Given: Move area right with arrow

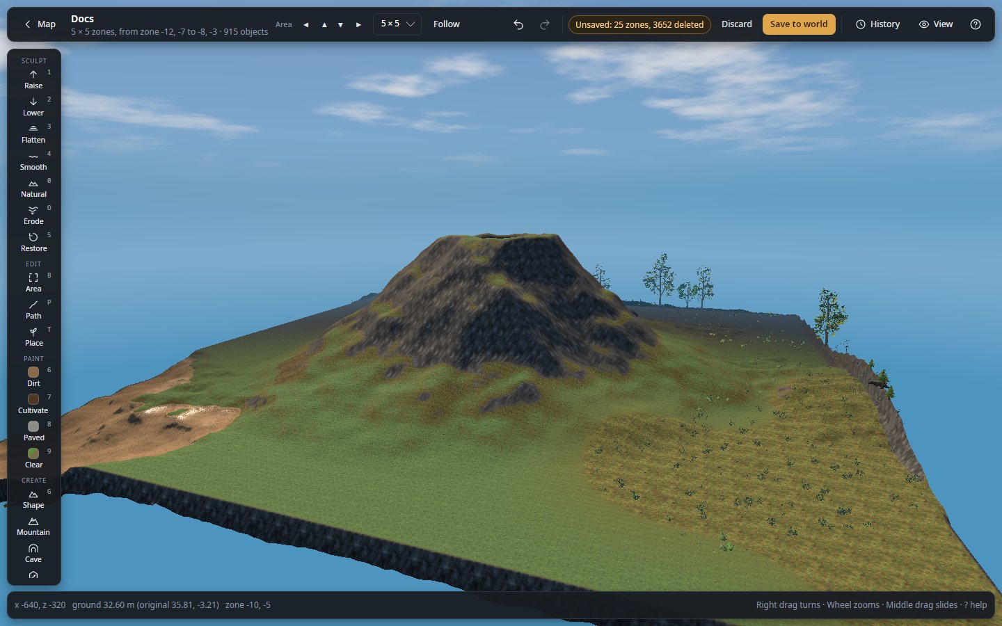Looking at the screenshot, I should click(358, 24).
